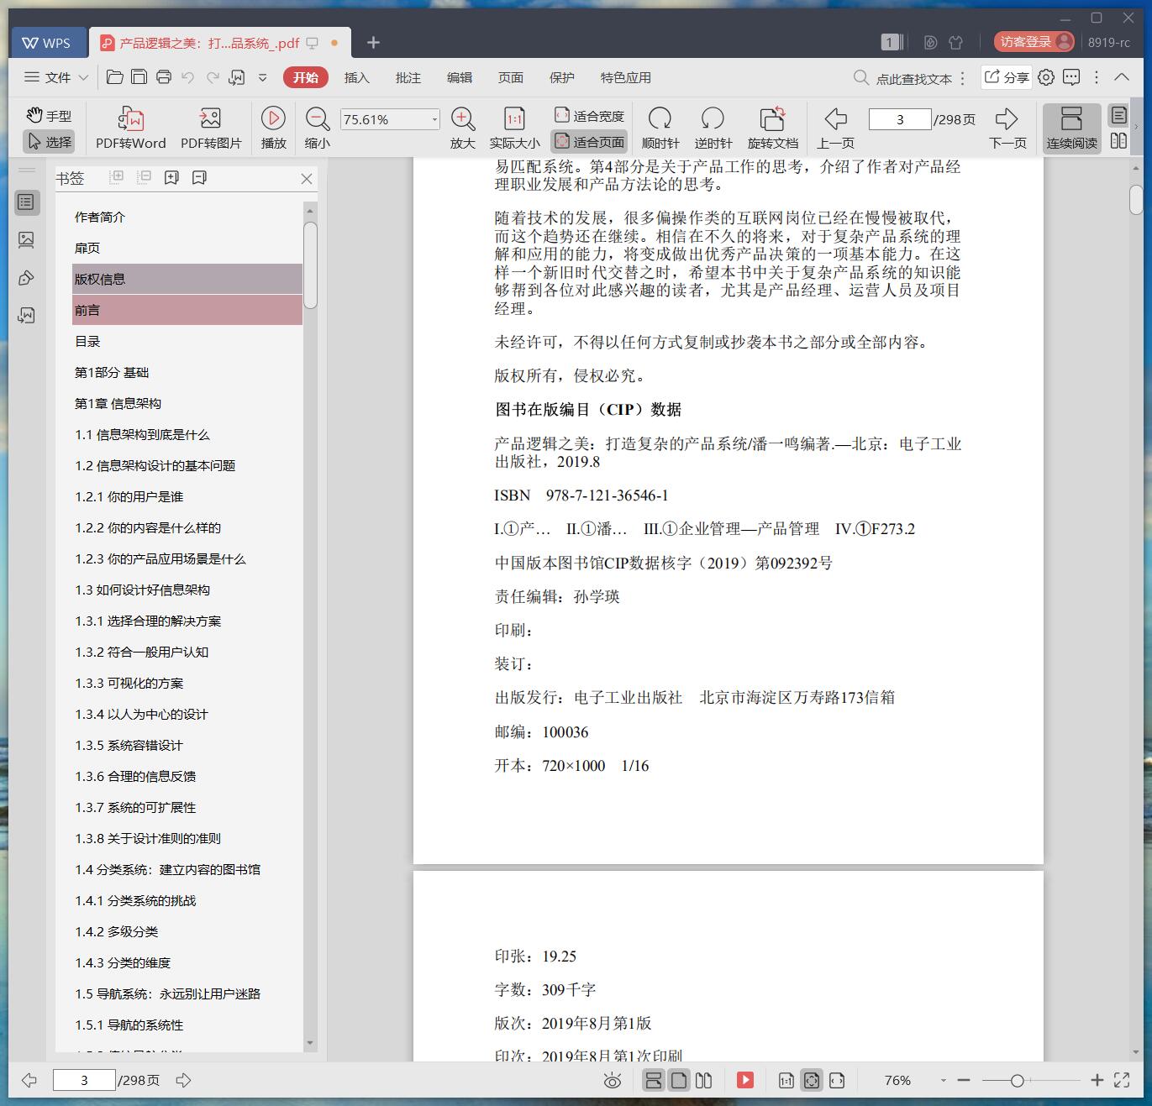Screen dimensions: 1152x1106
Task: Click status bar zoom minus button
Action: [x=964, y=1081]
